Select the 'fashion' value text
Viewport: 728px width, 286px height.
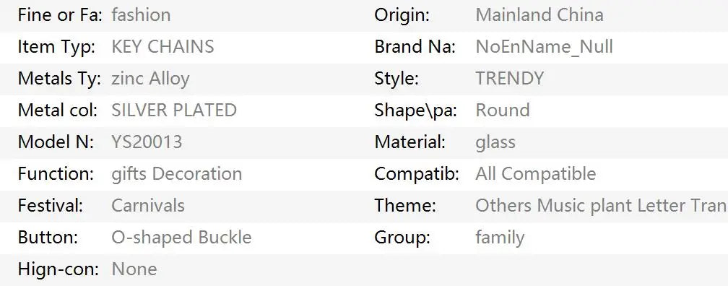[x=141, y=15]
